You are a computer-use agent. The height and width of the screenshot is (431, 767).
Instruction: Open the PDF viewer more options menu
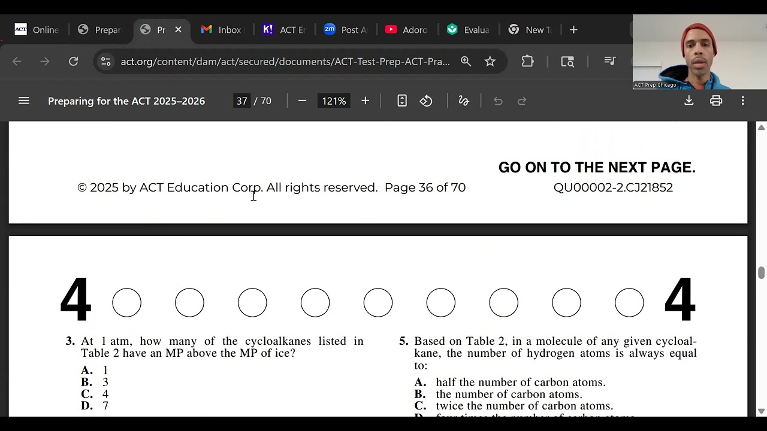click(743, 101)
